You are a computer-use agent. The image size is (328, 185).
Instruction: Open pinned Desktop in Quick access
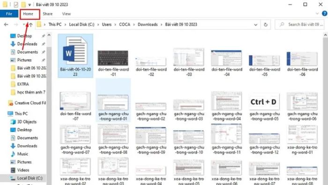(x=24, y=36)
